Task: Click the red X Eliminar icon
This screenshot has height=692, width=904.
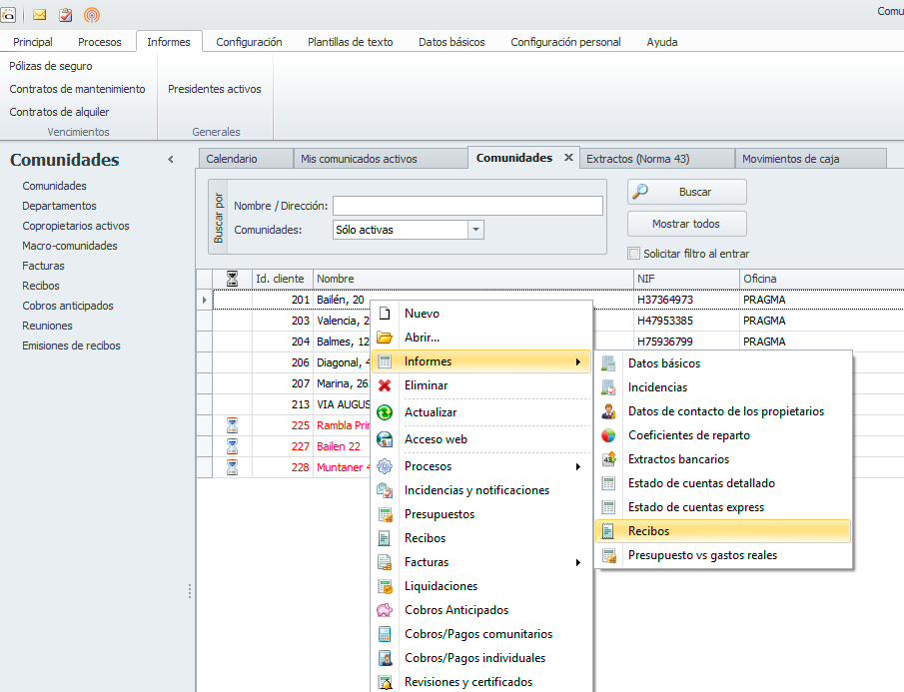Action: coord(385,385)
